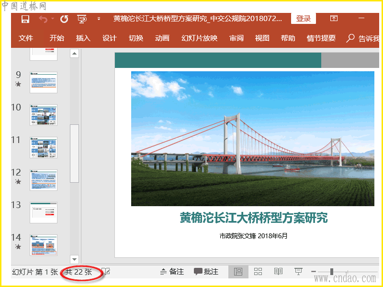Click the Tell Me search magnifier icon
This screenshot has width=383, height=287.
(x=350, y=38)
